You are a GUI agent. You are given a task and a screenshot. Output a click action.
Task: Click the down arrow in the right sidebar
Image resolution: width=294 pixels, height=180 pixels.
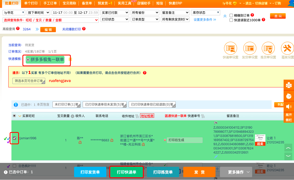(288, 156)
